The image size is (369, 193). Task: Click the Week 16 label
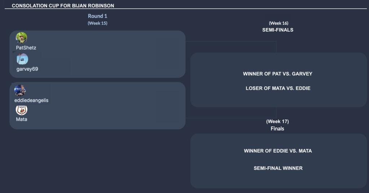point(278,23)
